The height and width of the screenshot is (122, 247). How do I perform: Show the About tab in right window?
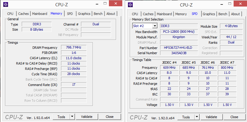point(235,14)
